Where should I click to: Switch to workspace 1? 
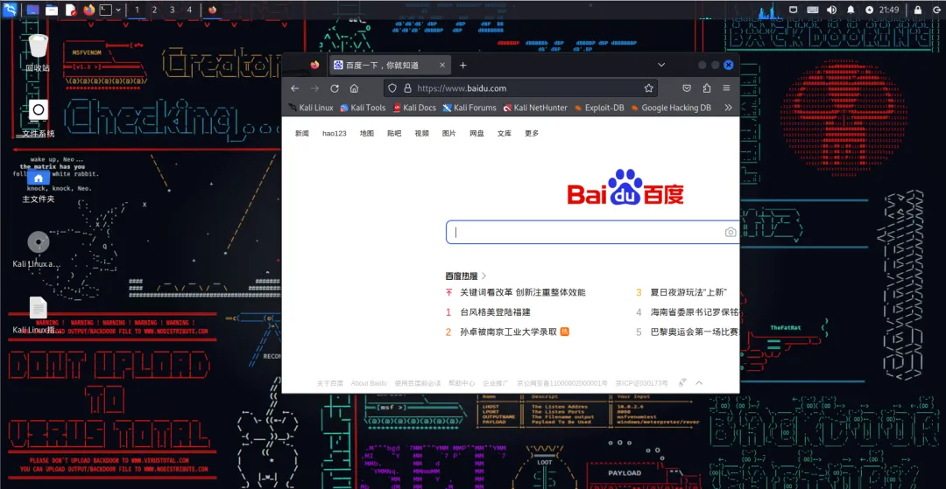pyautogui.click(x=137, y=10)
